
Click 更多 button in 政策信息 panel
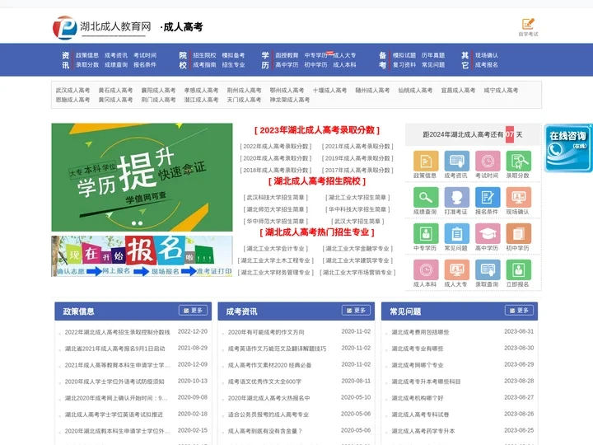(x=193, y=311)
